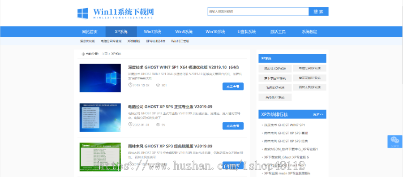
Task: Open ranking item 微软MSDN_软件下载中心_XP专业版1
Action: [x=291, y=149]
